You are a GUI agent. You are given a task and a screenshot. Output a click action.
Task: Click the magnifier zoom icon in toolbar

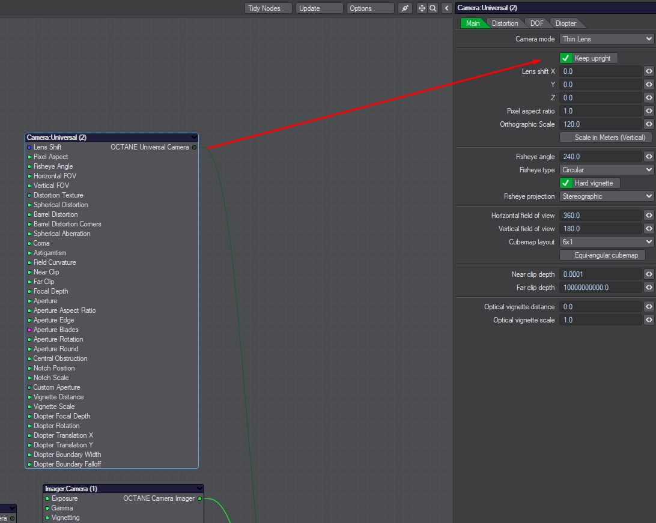point(433,8)
